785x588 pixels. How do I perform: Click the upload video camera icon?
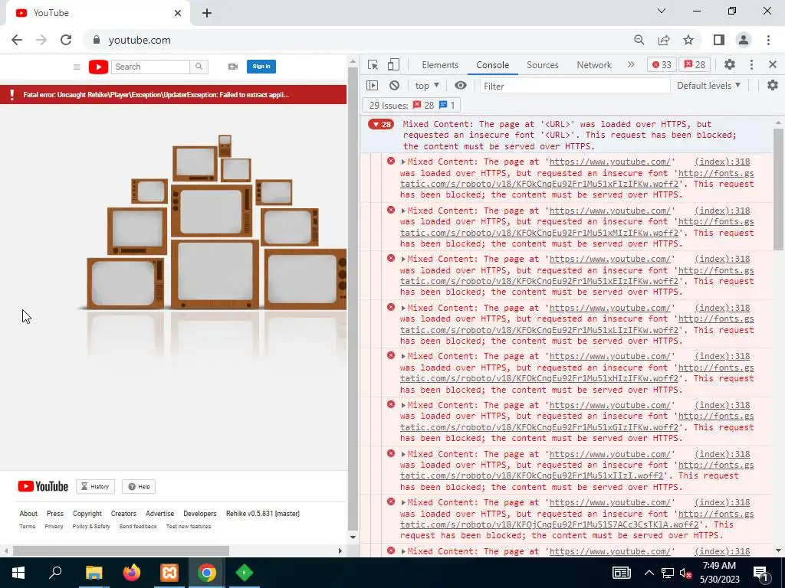pos(233,67)
